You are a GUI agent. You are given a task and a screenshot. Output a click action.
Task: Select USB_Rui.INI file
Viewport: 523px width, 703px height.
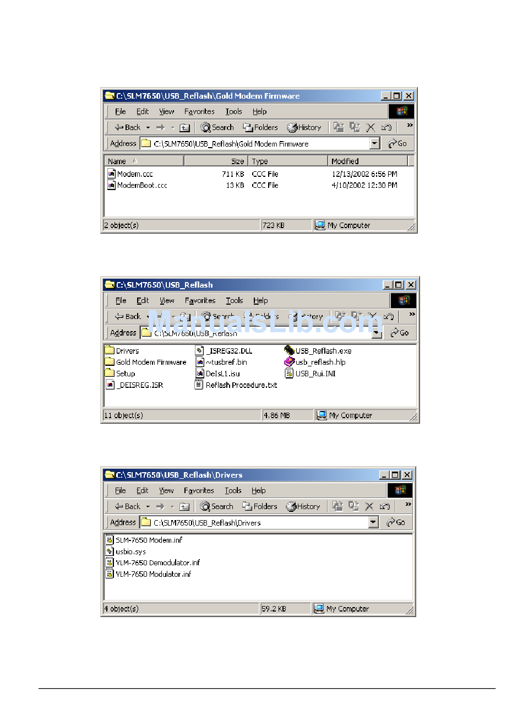click(310, 374)
